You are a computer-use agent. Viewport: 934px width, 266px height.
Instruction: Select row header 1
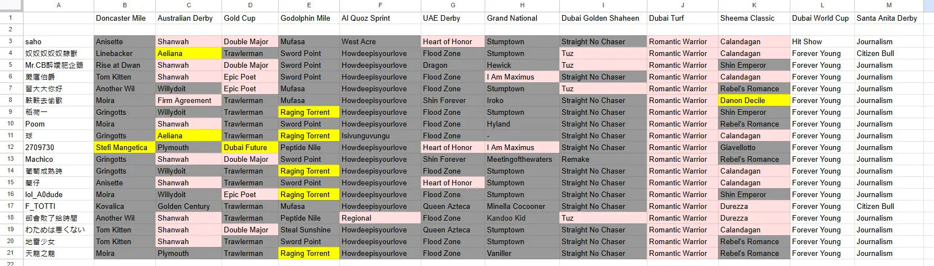pos(11,18)
